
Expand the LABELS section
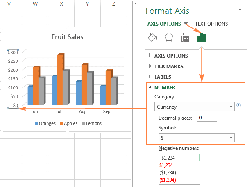(x=163, y=77)
